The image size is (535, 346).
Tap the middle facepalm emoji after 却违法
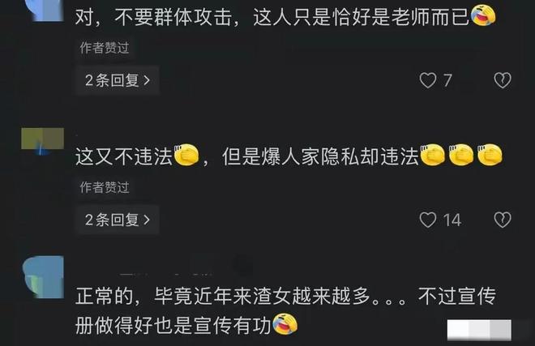pos(461,156)
